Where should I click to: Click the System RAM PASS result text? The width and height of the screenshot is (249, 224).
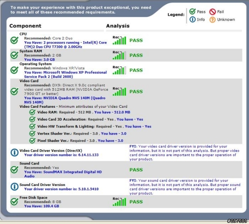(136, 55)
